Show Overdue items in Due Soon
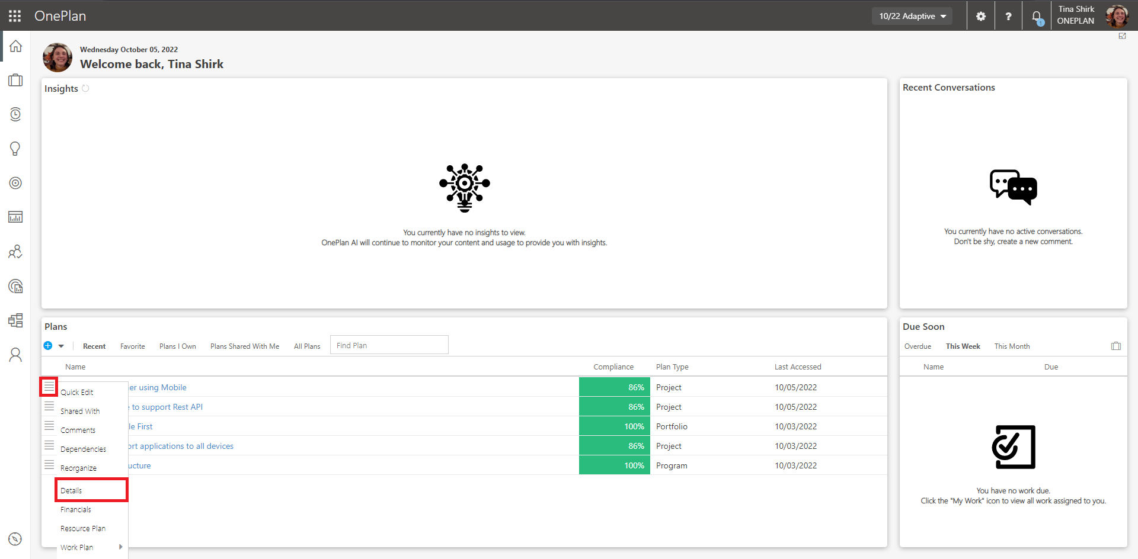1138x559 pixels. [x=918, y=346]
